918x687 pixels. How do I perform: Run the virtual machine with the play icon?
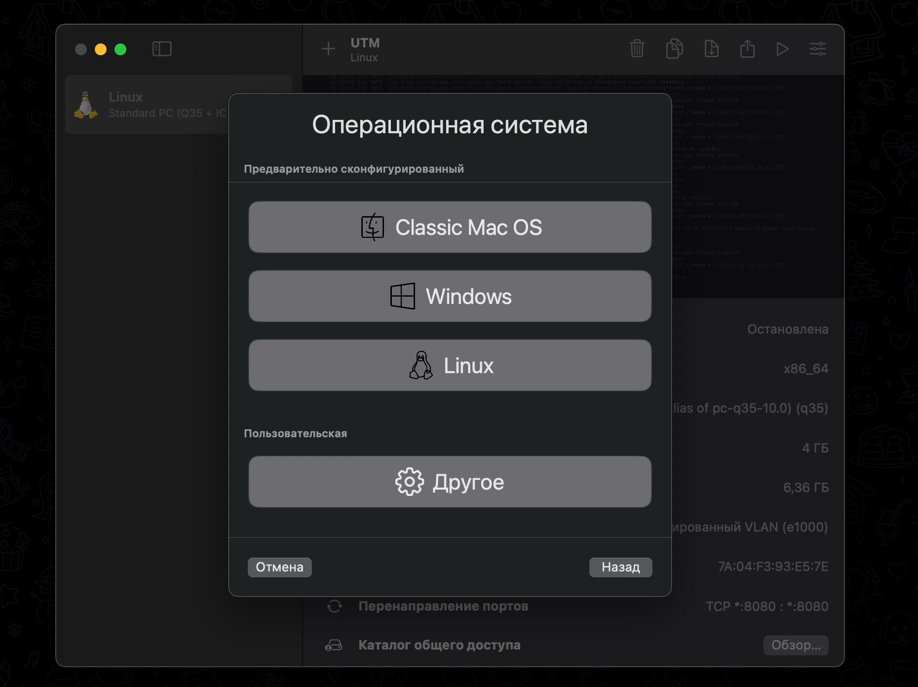tap(782, 49)
